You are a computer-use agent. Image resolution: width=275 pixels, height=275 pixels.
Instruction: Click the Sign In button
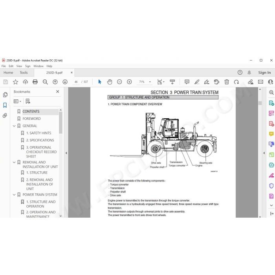click(264, 73)
